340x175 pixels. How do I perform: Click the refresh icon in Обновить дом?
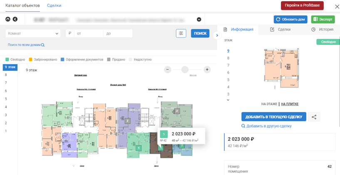click(278, 19)
